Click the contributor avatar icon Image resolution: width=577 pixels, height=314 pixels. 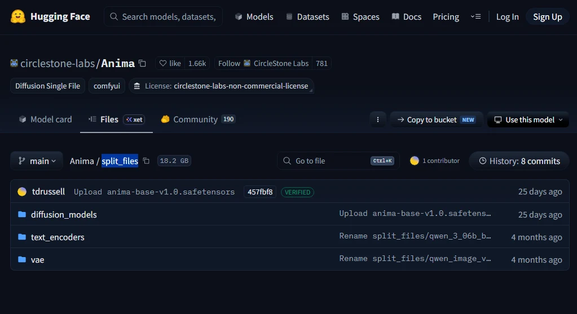415,161
